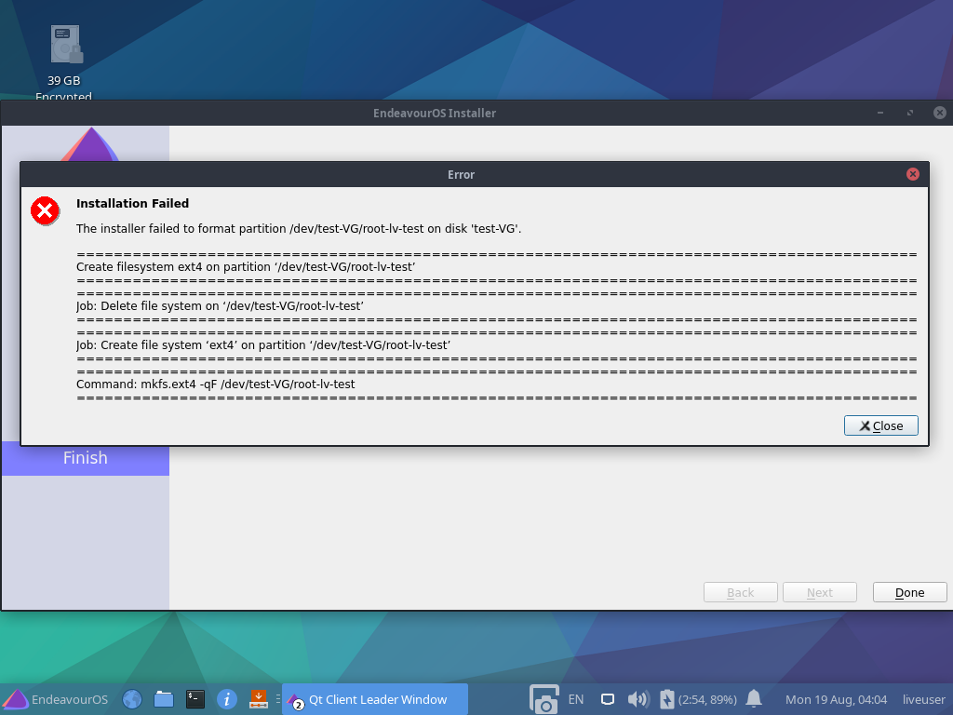The width and height of the screenshot is (953, 715).
Task: Open the notification bell icon
Action: [x=754, y=699]
